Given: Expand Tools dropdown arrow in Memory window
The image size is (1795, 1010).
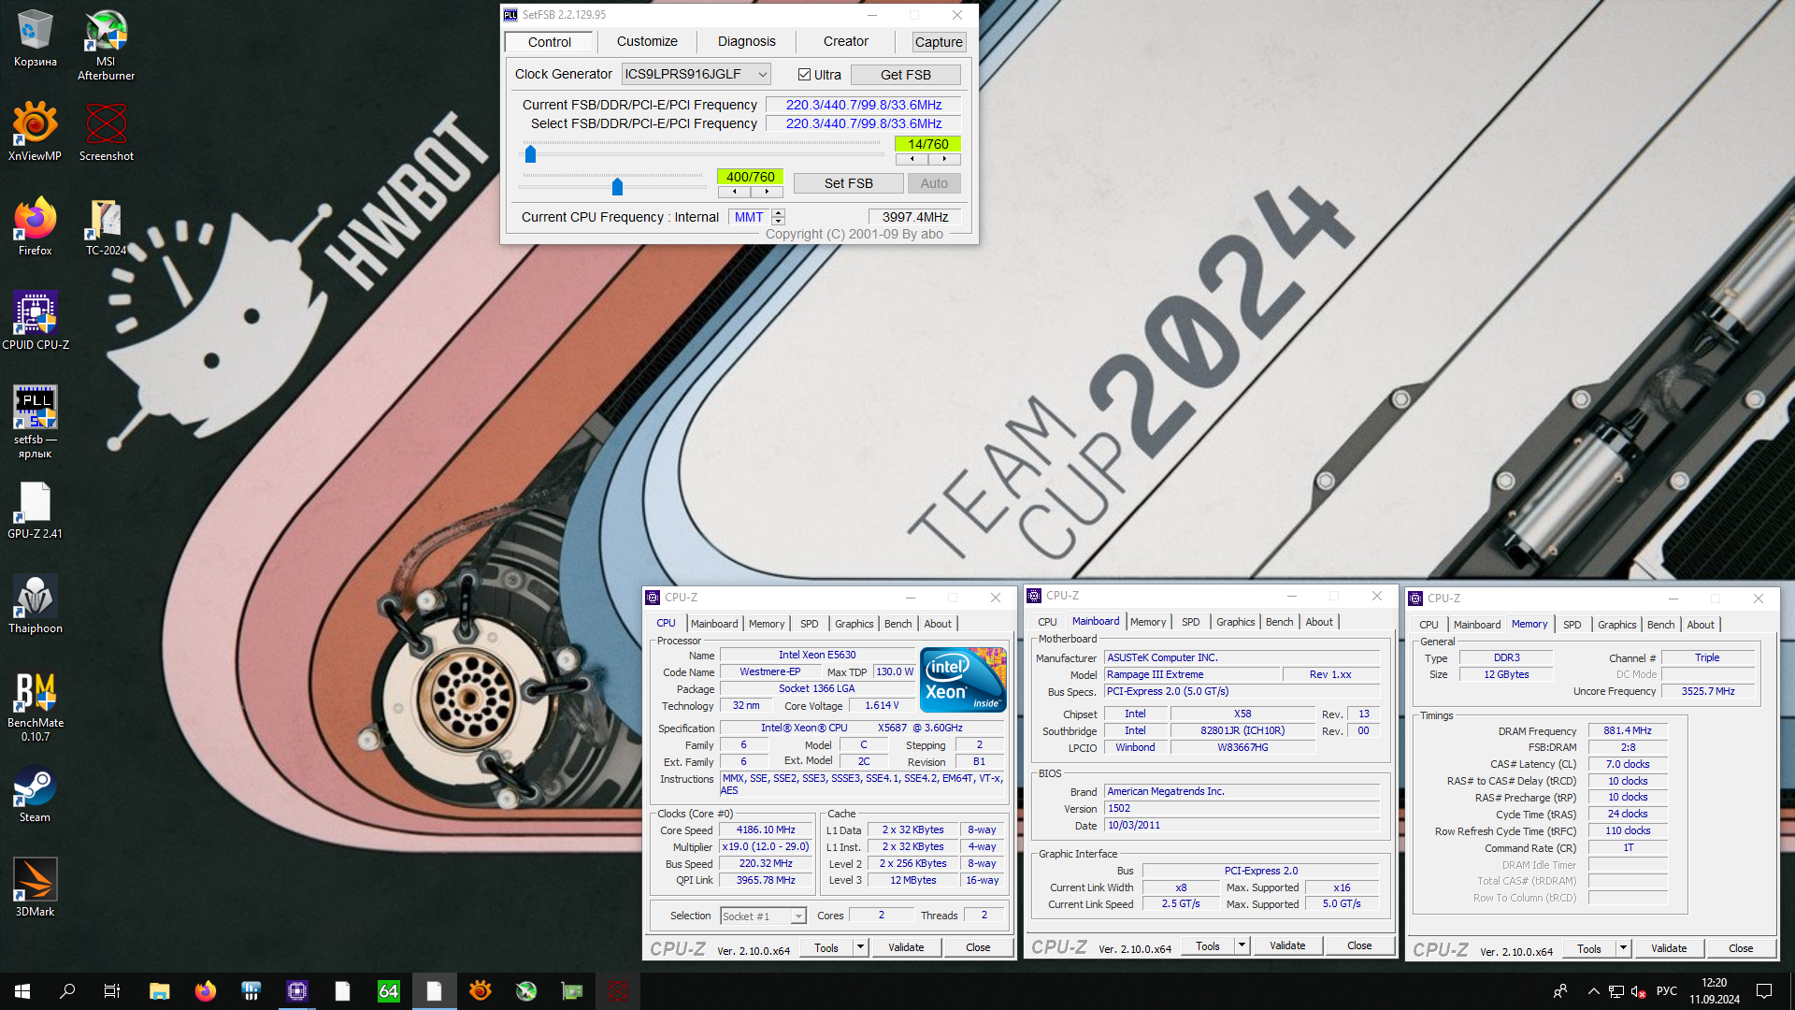Looking at the screenshot, I should [x=1623, y=948].
